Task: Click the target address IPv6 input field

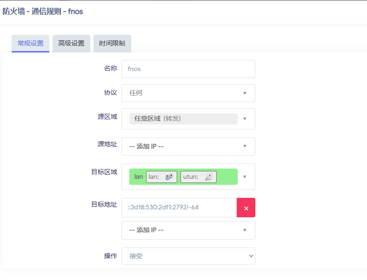Action: pyautogui.click(x=179, y=208)
